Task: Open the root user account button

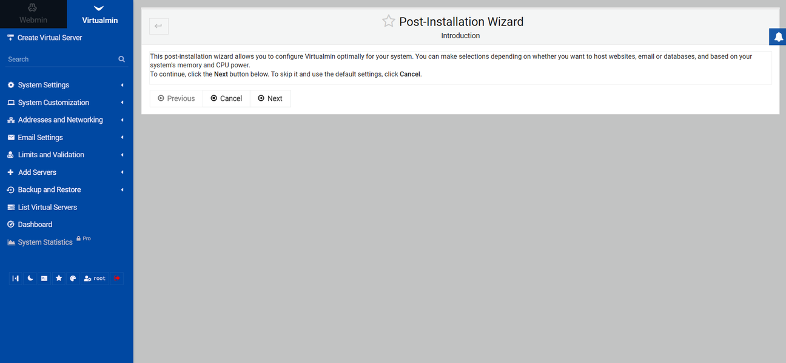Action: point(95,279)
